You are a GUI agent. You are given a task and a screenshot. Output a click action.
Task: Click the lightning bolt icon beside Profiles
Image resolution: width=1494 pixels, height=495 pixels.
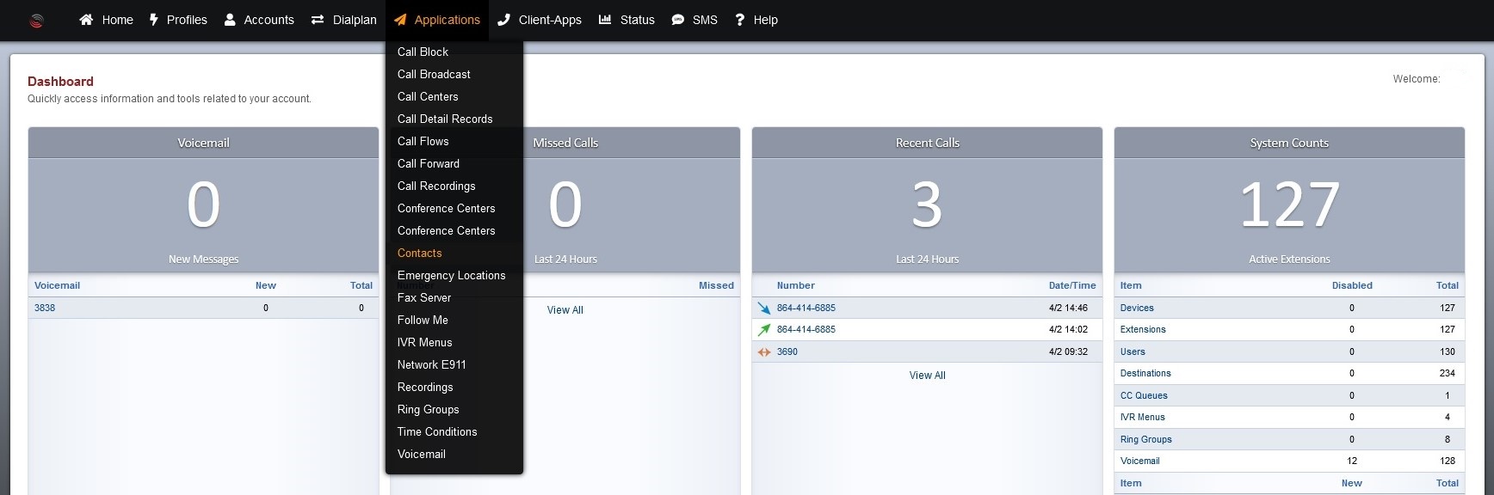[154, 20]
